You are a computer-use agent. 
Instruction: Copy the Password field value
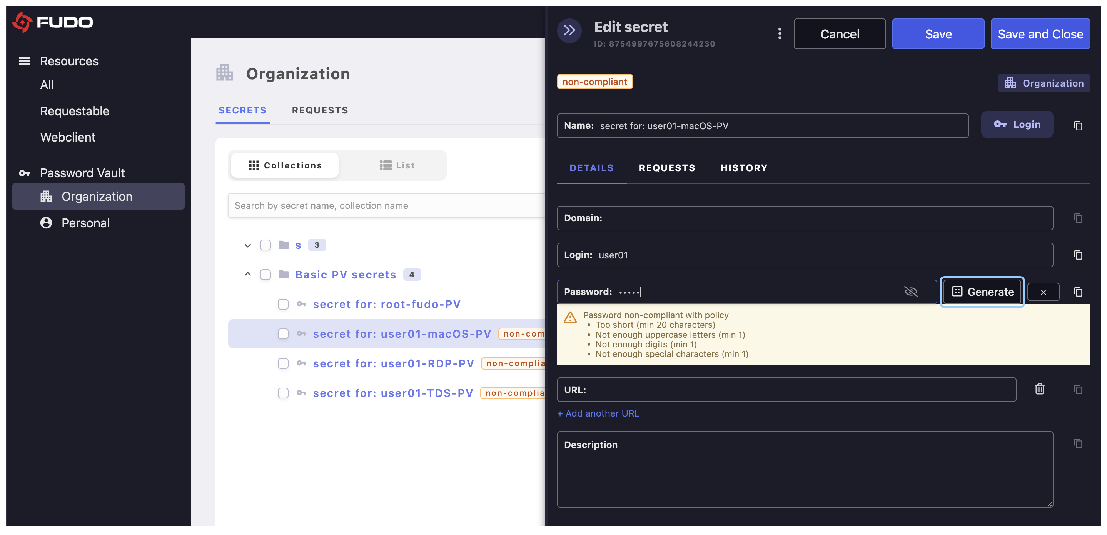click(x=1077, y=292)
